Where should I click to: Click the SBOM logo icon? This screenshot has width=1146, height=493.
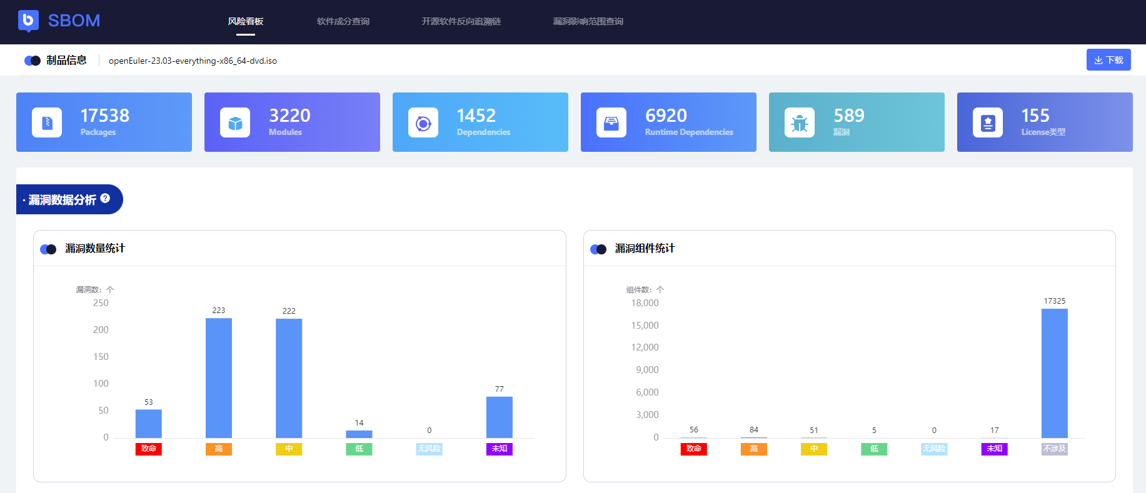pyautogui.click(x=28, y=21)
